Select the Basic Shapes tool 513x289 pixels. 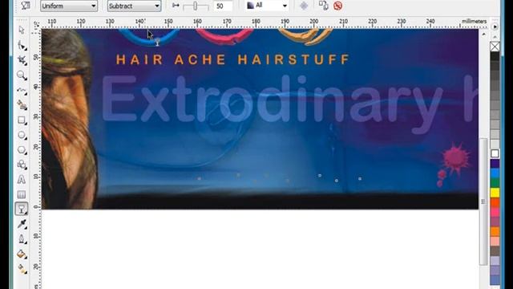click(22, 165)
